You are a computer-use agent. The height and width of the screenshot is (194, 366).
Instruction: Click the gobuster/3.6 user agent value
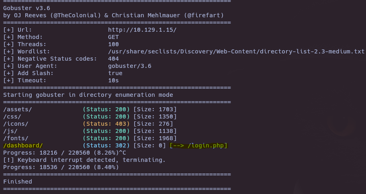130,66
